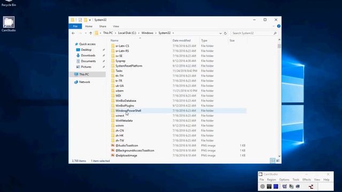Click the pin icon next to Downloads
The width and height of the screenshot is (342, 192).
point(104,55)
